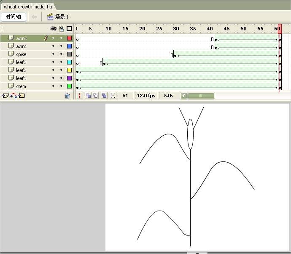
Task: Click first keyframe of stem layer
Action: [78, 88]
